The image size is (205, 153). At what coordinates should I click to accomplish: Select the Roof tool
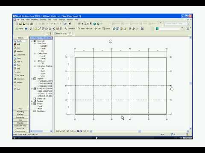[x=18, y=62]
